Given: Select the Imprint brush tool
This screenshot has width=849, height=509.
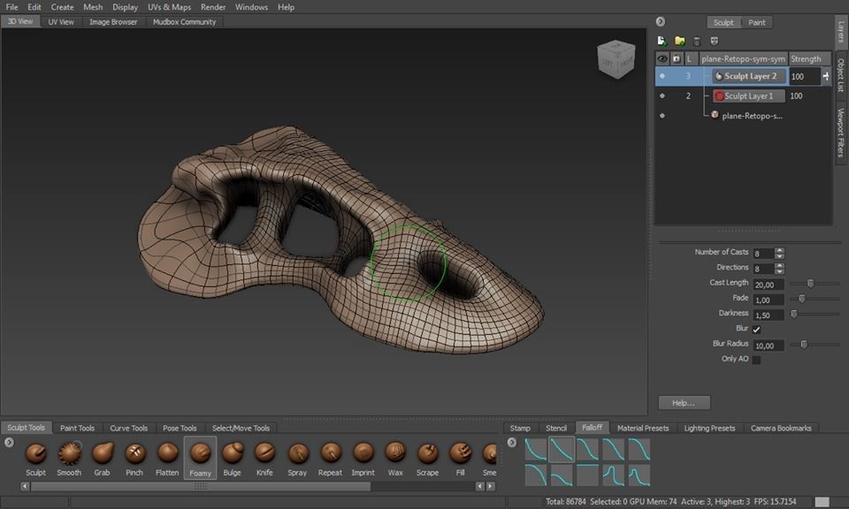Looking at the screenshot, I should coord(363,459).
